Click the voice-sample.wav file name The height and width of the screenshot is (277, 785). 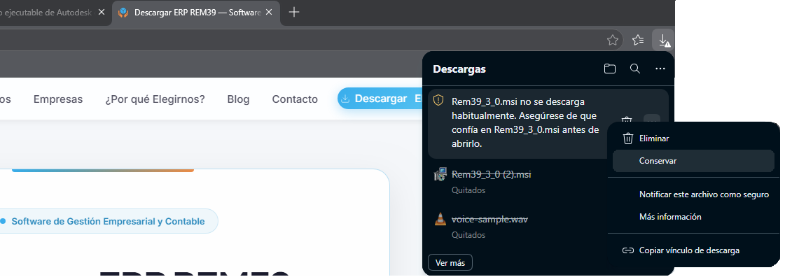(x=489, y=219)
